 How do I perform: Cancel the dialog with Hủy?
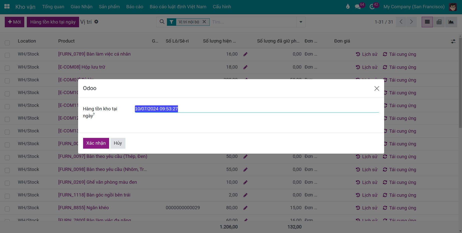[118, 143]
